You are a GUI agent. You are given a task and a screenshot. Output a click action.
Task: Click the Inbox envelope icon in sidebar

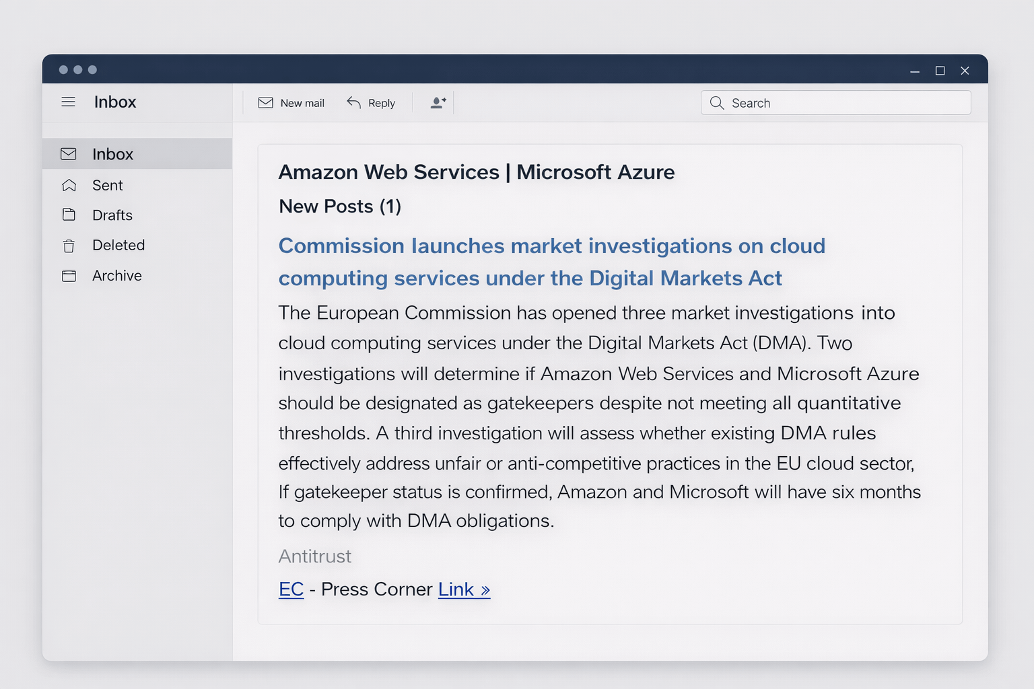tap(69, 154)
